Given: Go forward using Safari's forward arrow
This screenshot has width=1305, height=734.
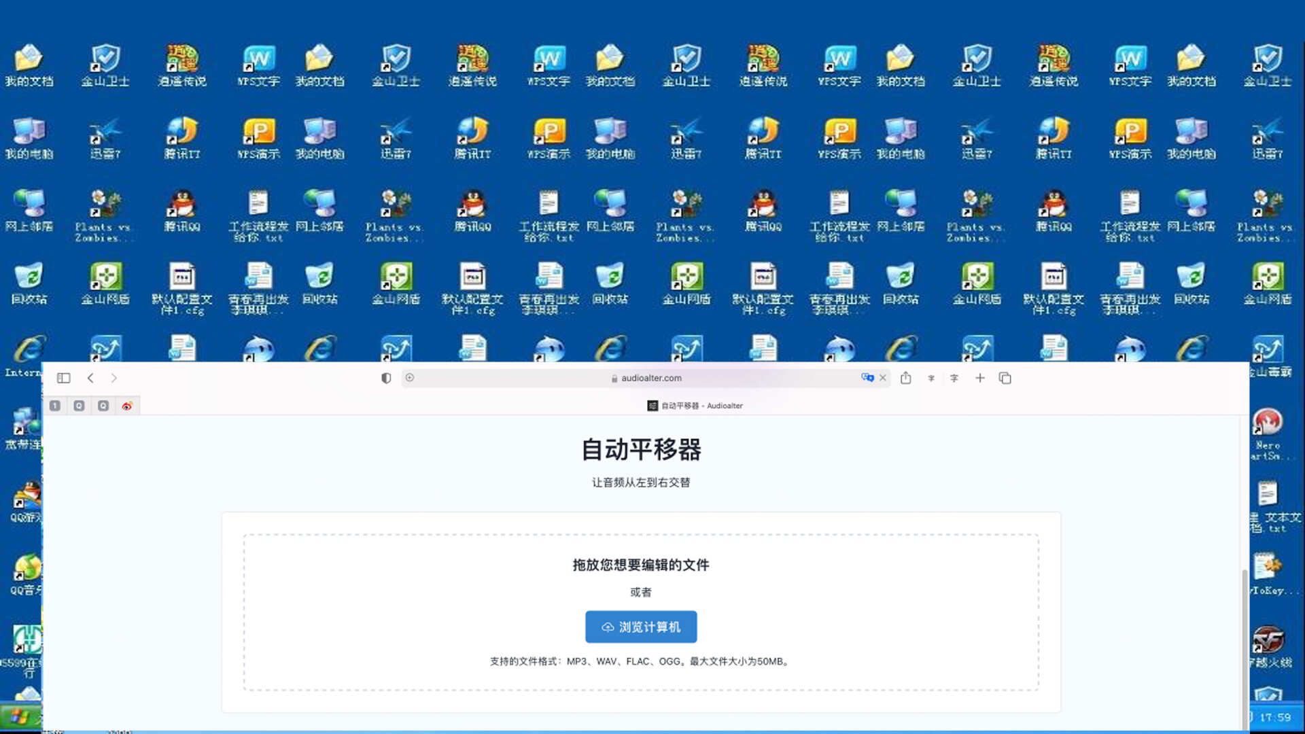Looking at the screenshot, I should tap(114, 378).
